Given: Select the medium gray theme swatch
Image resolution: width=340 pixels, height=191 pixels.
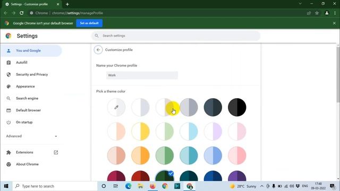Looking at the screenshot, I should 189,107.
